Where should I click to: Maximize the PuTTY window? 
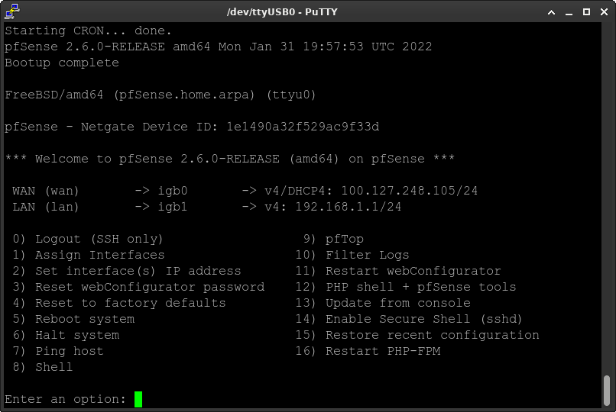586,12
